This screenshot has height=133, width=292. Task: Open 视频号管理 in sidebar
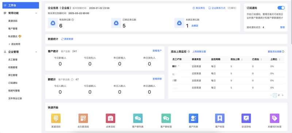tap(14, 91)
